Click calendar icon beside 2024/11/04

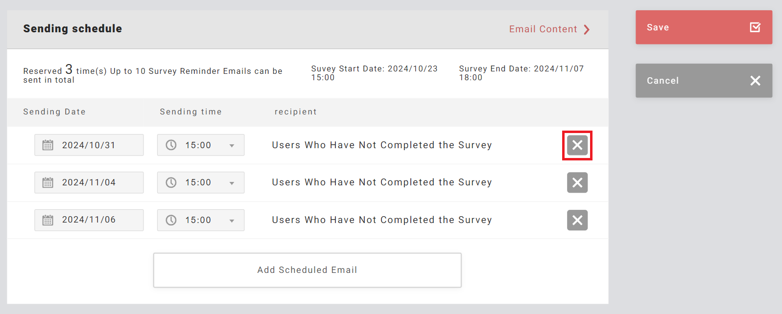[47, 182]
